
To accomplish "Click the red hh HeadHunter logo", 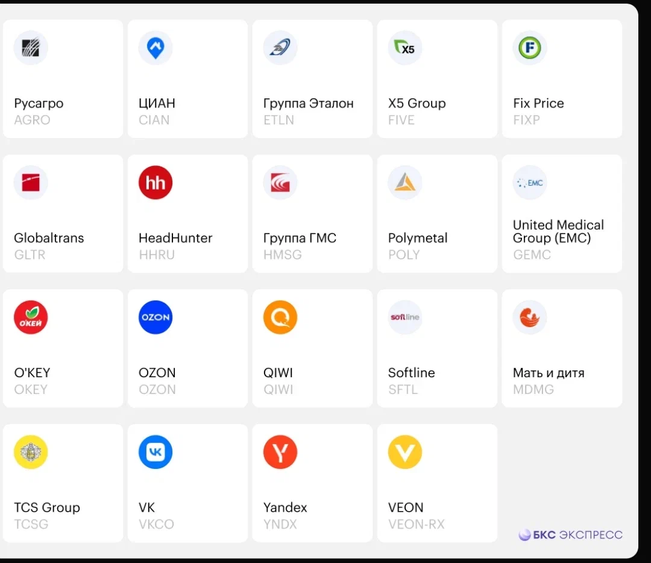I will tap(156, 182).
